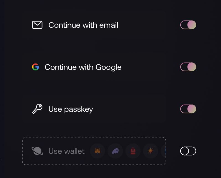Viewport: 221px width, 178px height.
Task: Enable the Use wallet toggle
Action: tap(188, 151)
